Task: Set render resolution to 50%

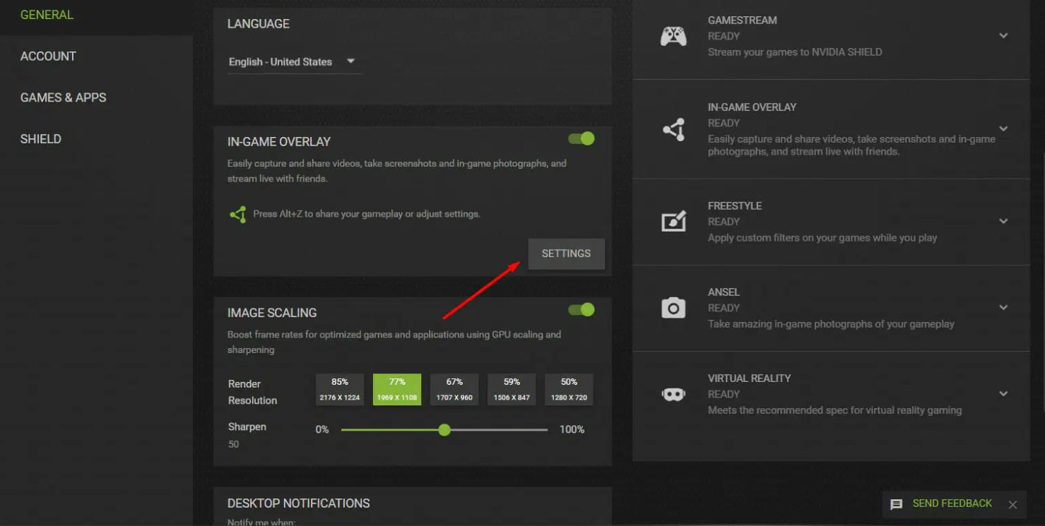Action: pos(569,390)
